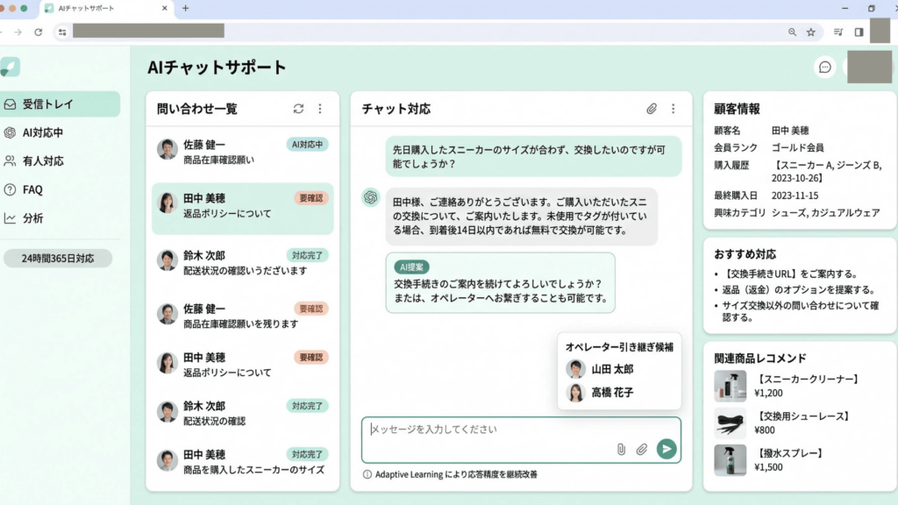Screen dimensions: 898x505
Task: Click the AI assistant avatar icon in chat
Action: (371, 197)
